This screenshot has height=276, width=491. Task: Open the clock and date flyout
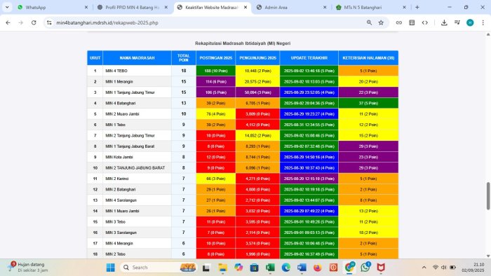click(x=473, y=268)
